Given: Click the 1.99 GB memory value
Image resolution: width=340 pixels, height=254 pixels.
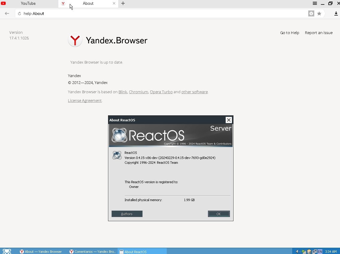Looking at the screenshot, I should (x=189, y=200).
